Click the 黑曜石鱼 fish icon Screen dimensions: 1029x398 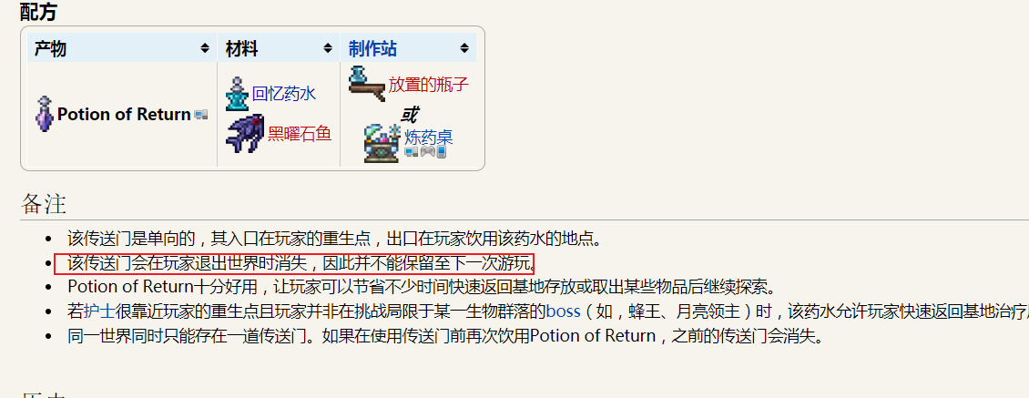245,134
